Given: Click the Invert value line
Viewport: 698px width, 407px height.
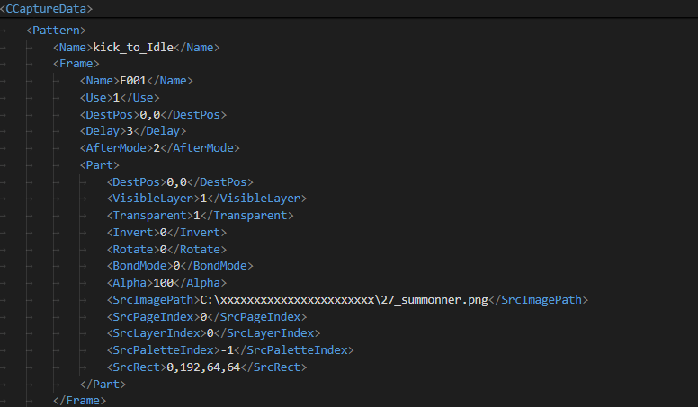Looking at the screenshot, I should pos(166,232).
